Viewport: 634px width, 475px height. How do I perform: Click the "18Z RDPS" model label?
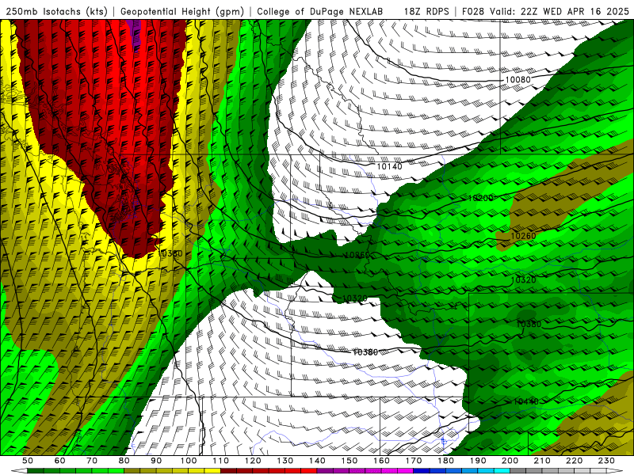tap(426, 12)
